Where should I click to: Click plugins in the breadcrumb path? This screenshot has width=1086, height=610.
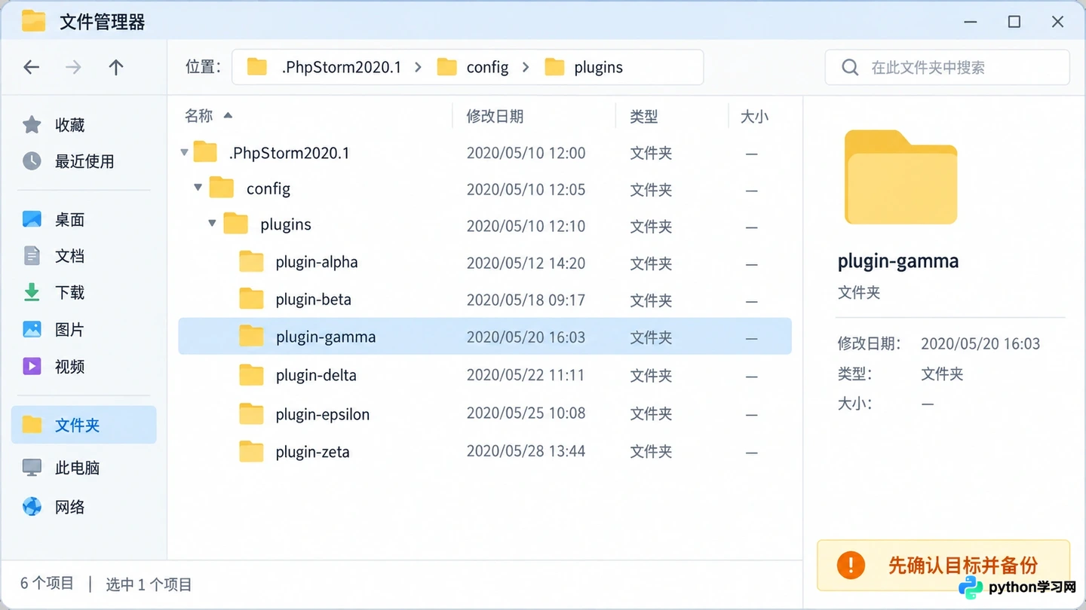[x=598, y=68]
